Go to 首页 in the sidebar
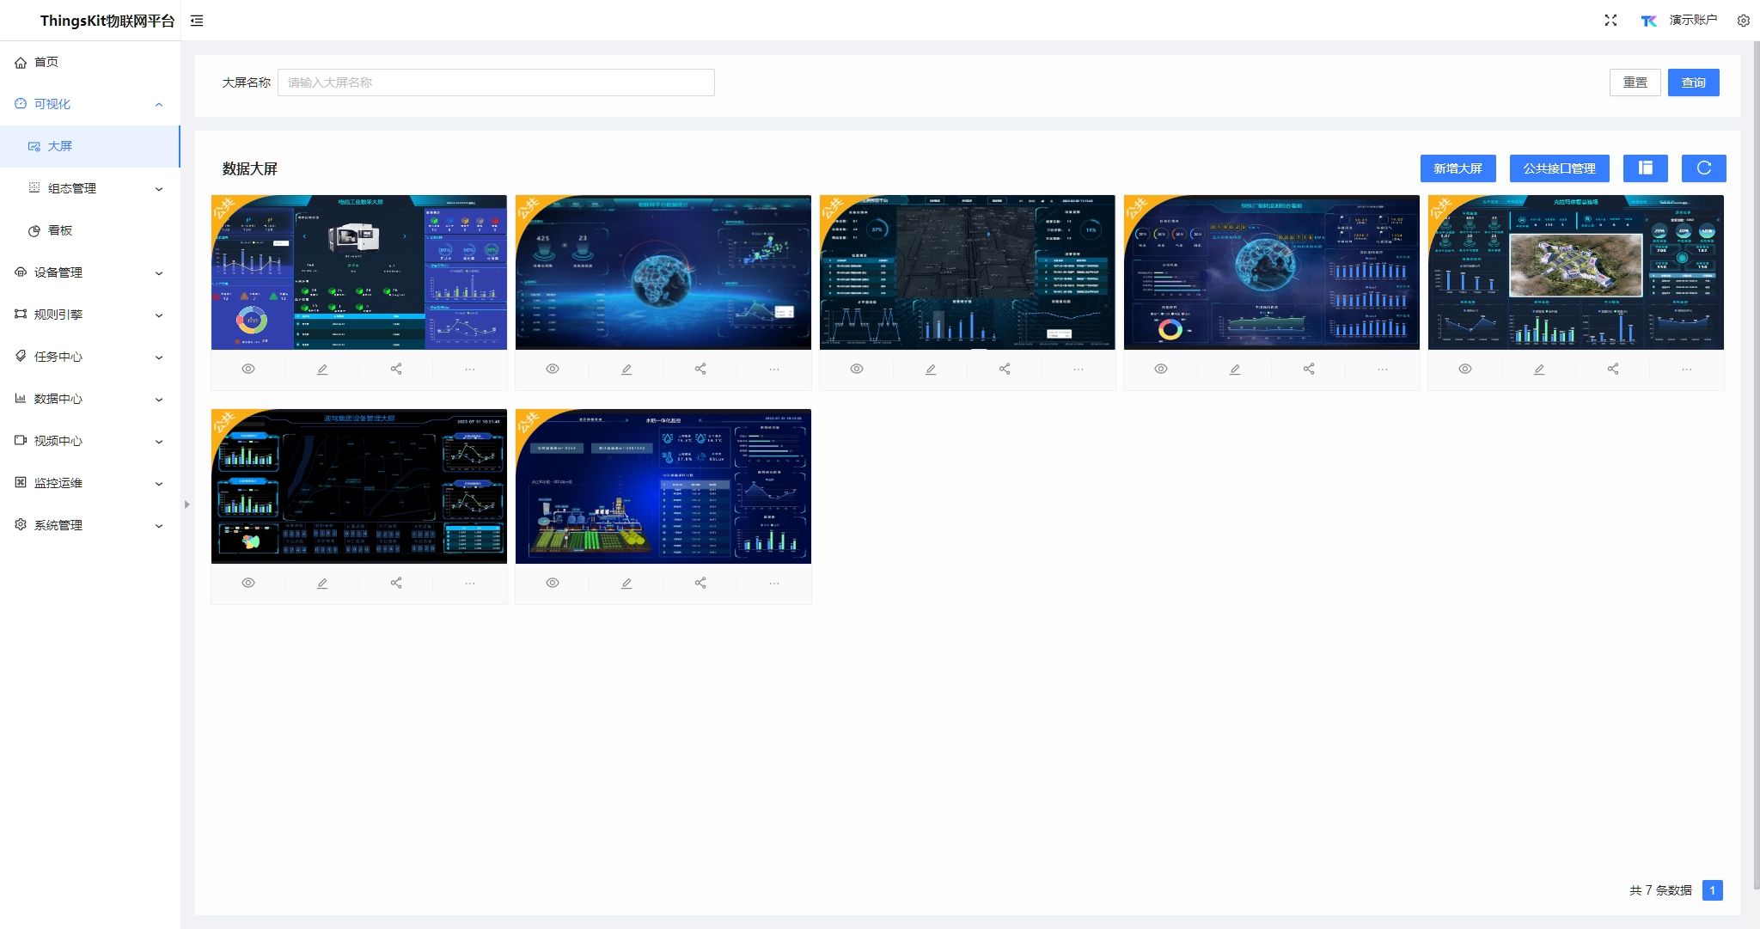1760x929 pixels. click(x=46, y=62)
